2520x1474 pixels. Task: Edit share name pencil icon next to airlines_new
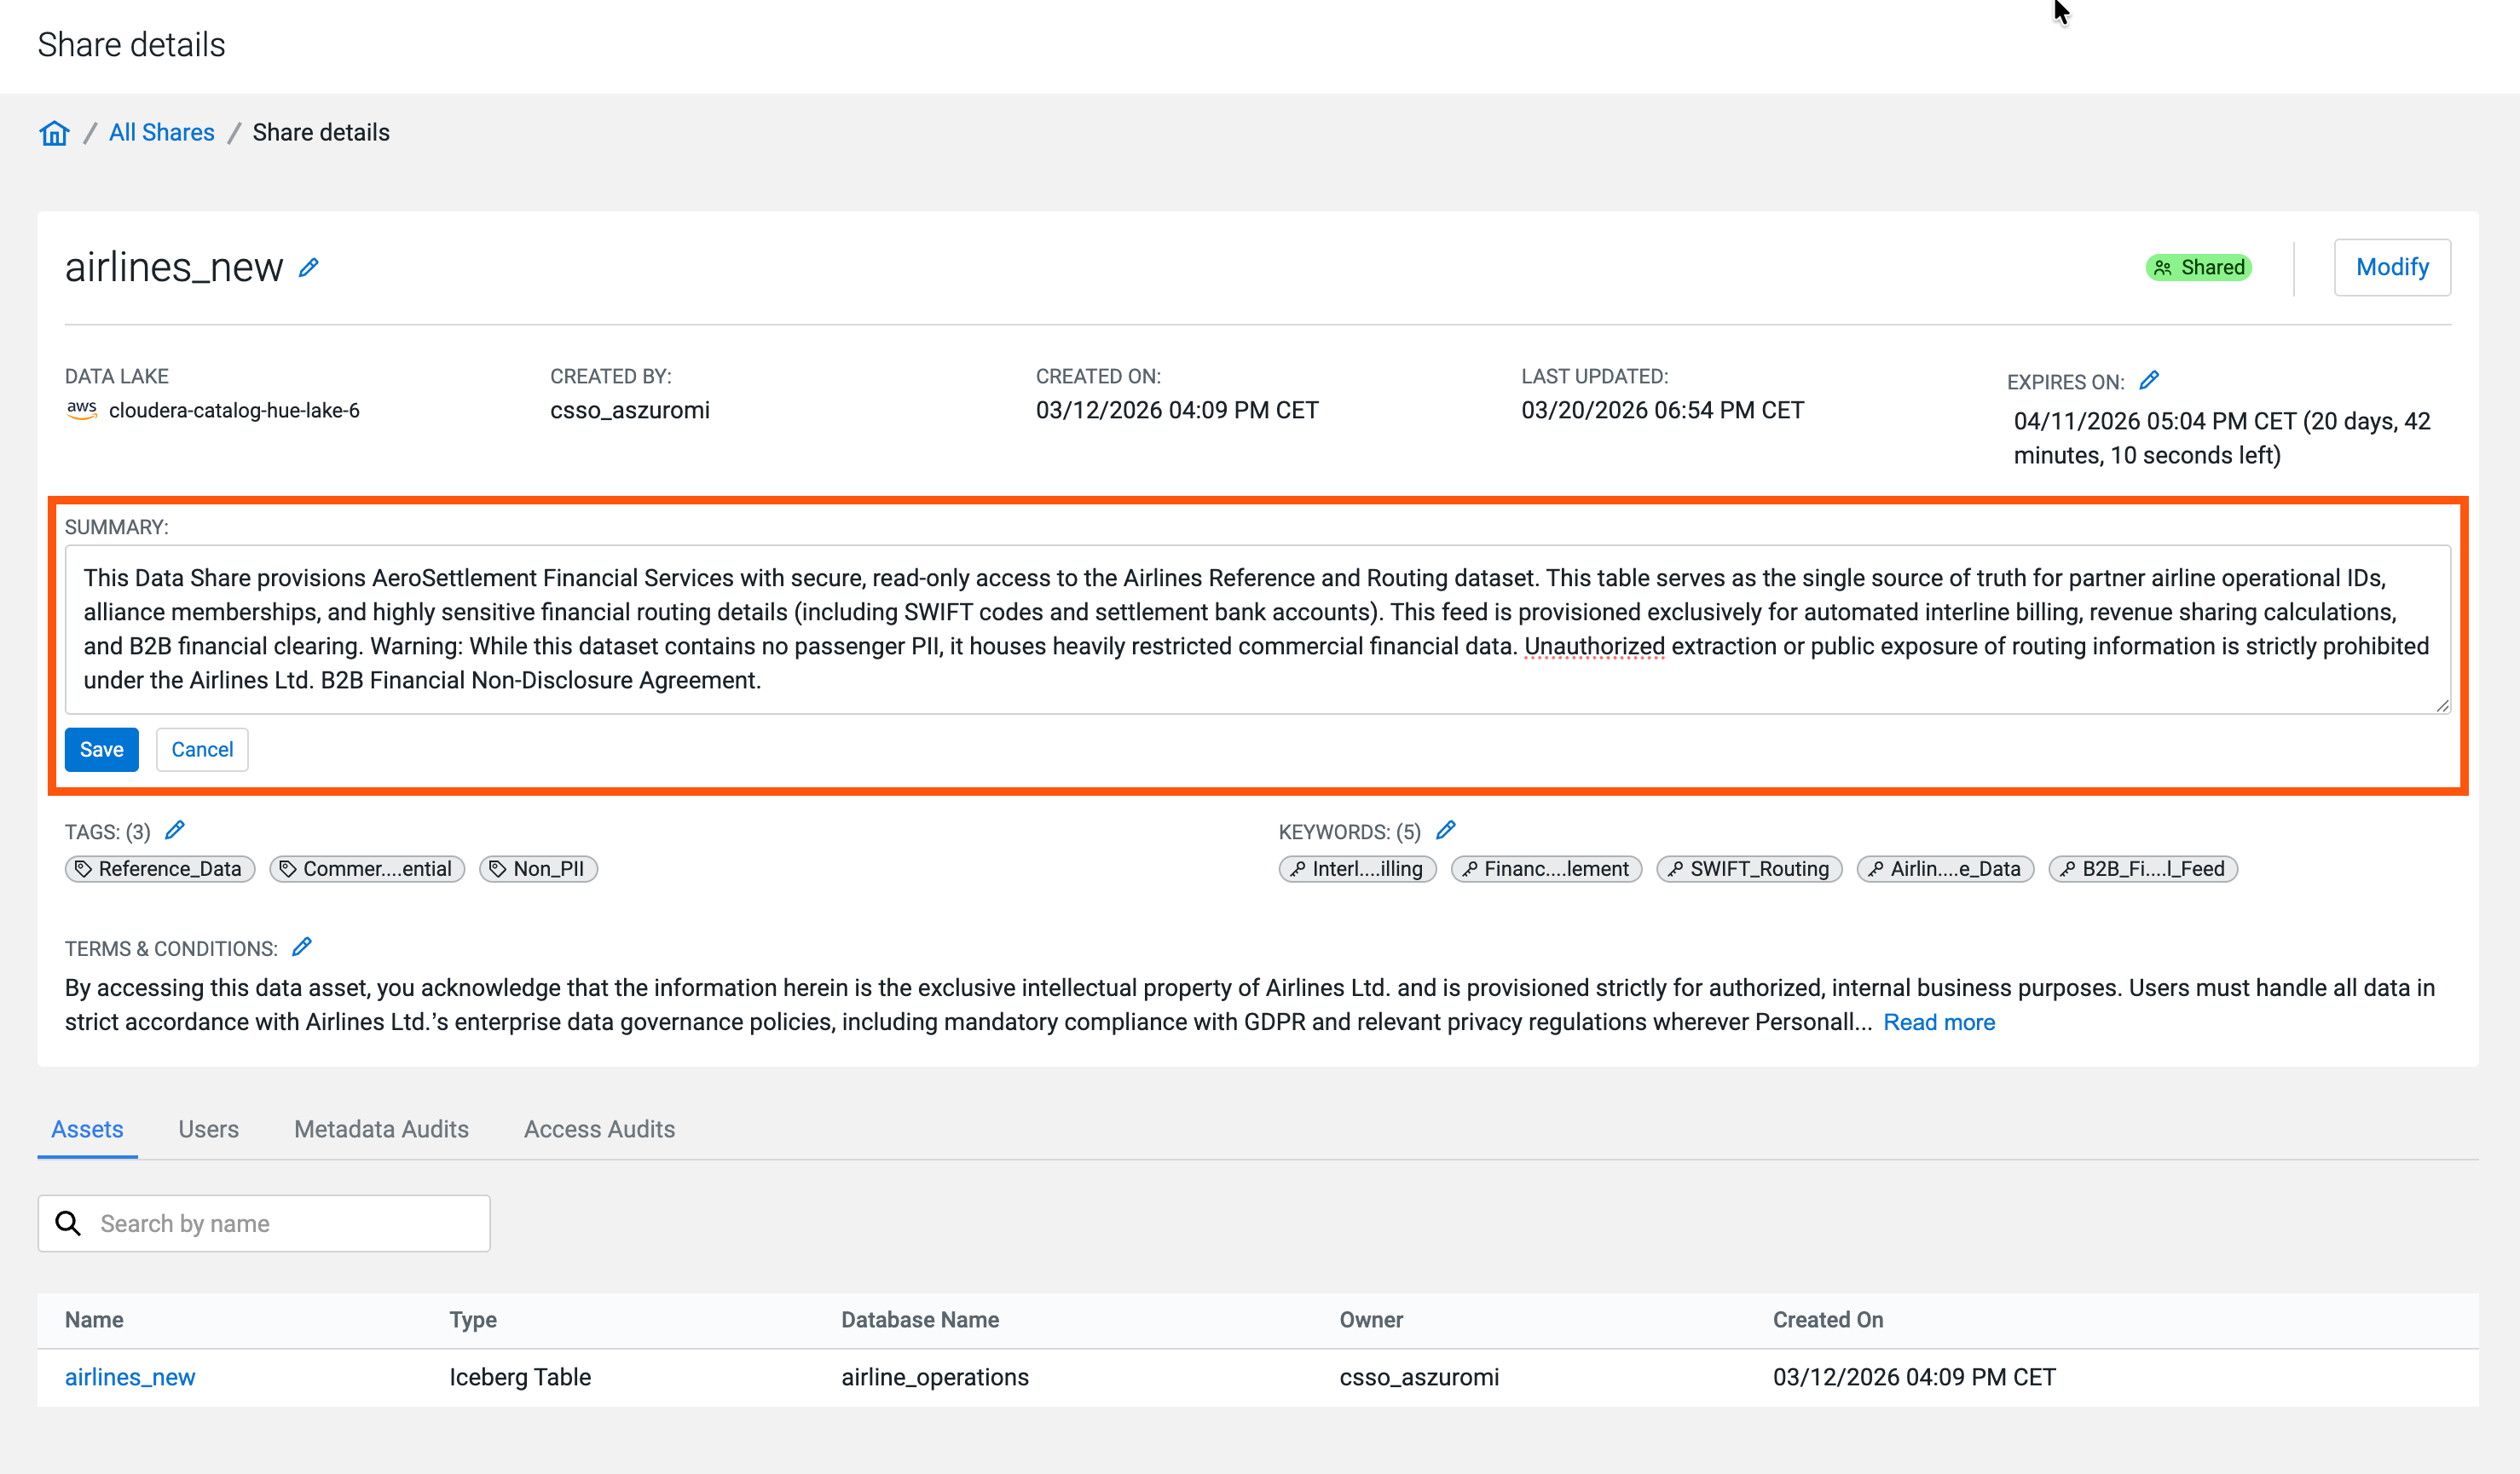pos(309,268)
